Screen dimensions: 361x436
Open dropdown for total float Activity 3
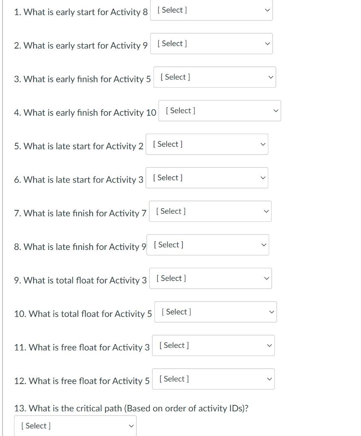click(x=210, y=278)
